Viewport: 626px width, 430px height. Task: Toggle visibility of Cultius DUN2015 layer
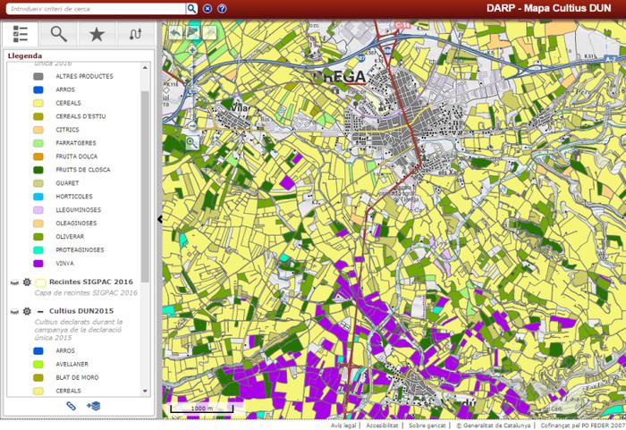pyautogui.click(x=13, y=311)
